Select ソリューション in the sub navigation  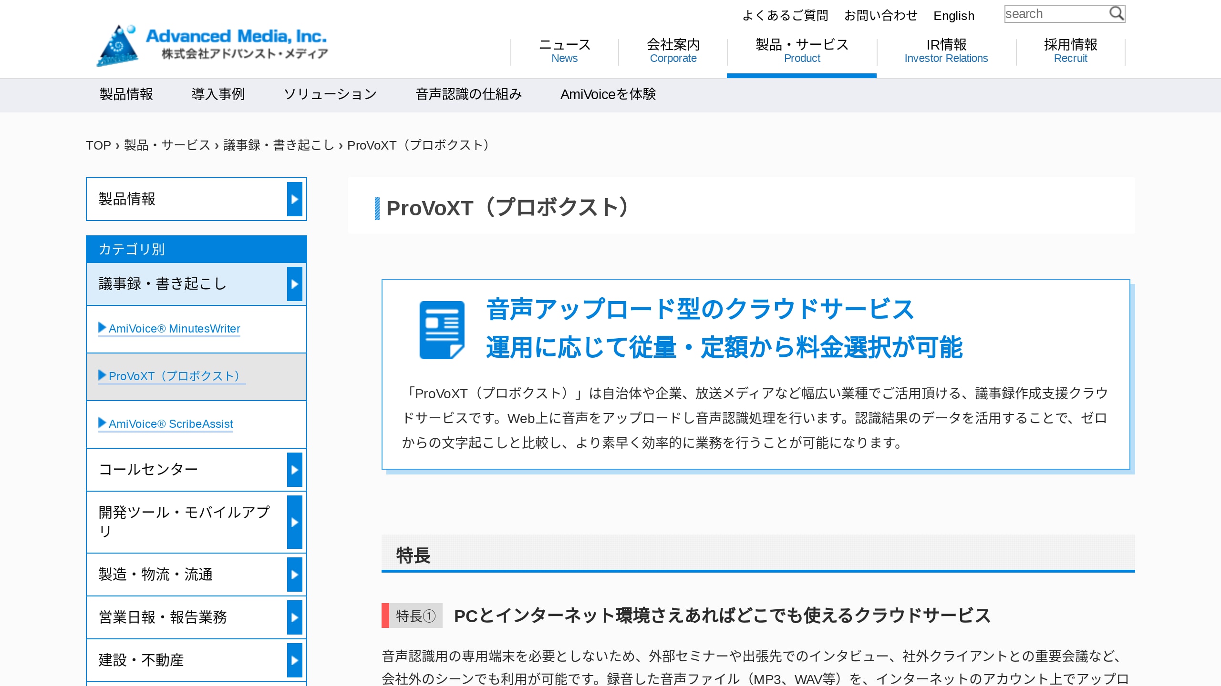330,94
